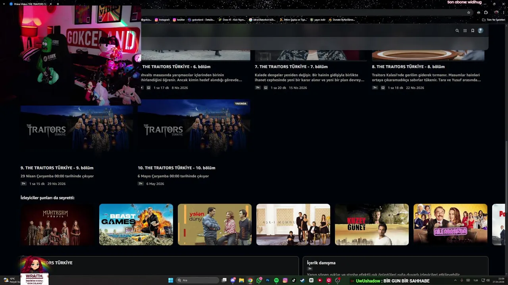Open the Prime Video apps grid icon
508x285 pixels.
(465, 30)
